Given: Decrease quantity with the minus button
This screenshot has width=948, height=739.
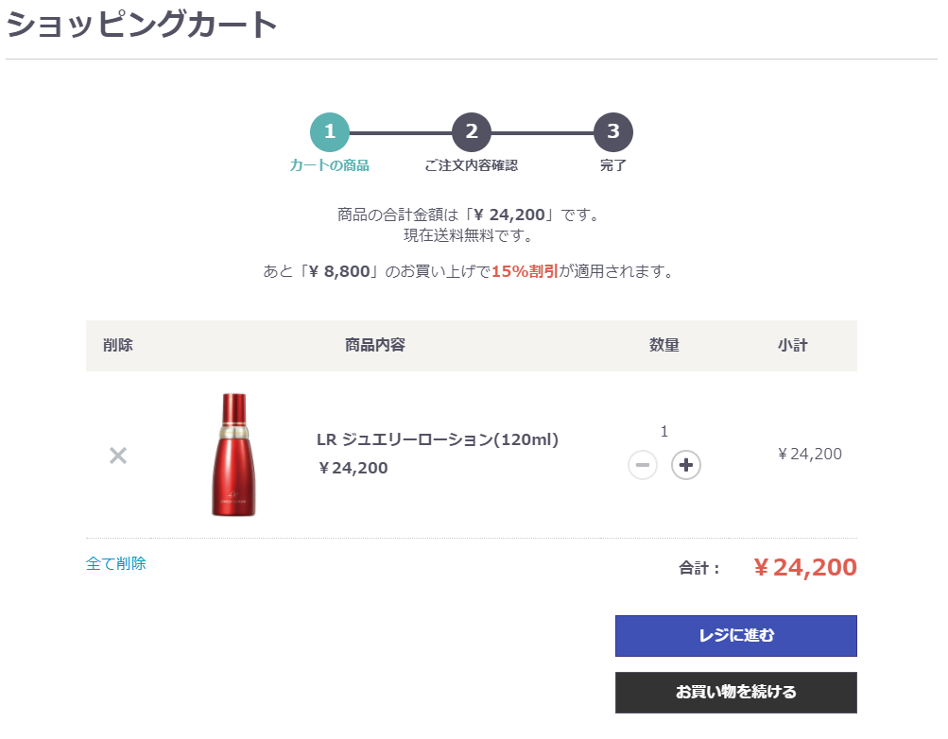Looking at the screenshot, I should pos(642,465).
